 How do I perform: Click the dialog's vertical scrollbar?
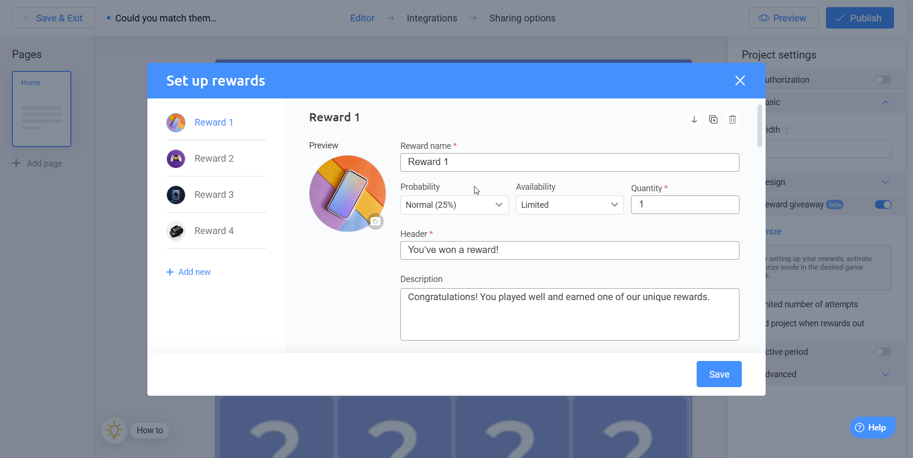coord(760,126)
